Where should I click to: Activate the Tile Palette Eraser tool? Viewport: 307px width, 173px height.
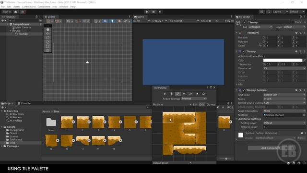click(x=197, y=94)
